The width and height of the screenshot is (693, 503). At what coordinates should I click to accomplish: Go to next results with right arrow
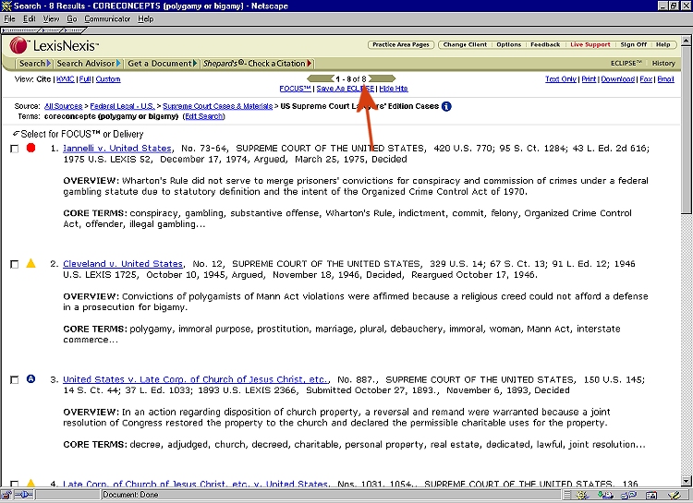tap(382, 78)
